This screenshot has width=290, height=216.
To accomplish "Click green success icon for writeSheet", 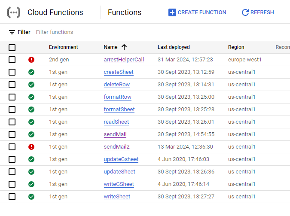I will coord(31,197).
